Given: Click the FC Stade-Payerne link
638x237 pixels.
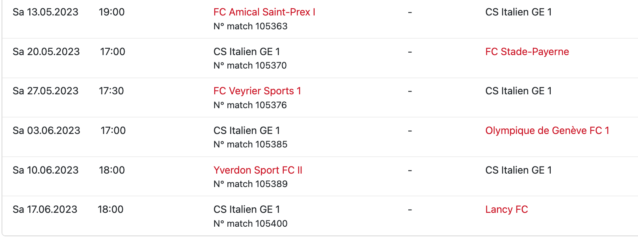Looking at the screenshot, I should pos(527,52).
